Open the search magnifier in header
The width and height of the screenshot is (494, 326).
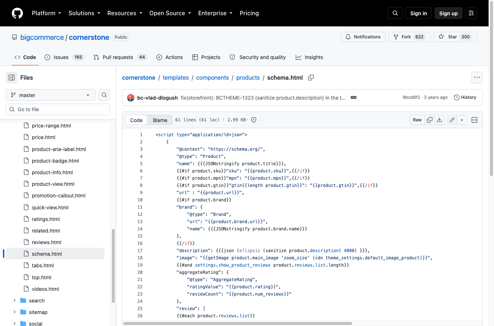(x=395, y=13)
